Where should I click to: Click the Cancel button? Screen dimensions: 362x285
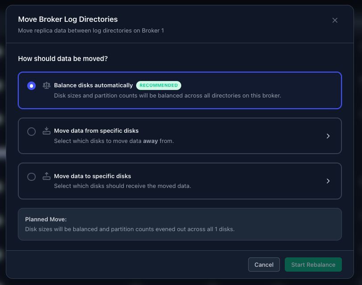264,265
